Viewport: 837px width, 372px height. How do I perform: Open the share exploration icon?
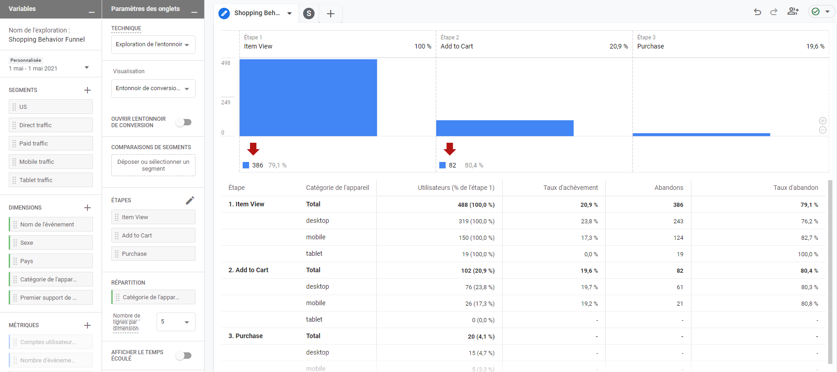[793, 12]
